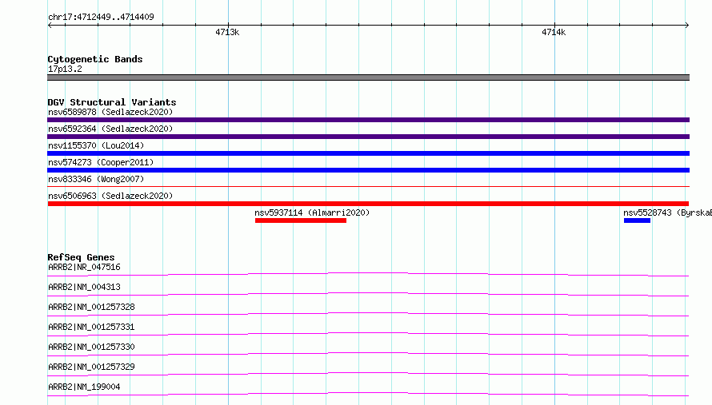The image size is (712, 405).
Task: Click the ARRB2|NM_004313 transcript label
Action: [84, 287]
